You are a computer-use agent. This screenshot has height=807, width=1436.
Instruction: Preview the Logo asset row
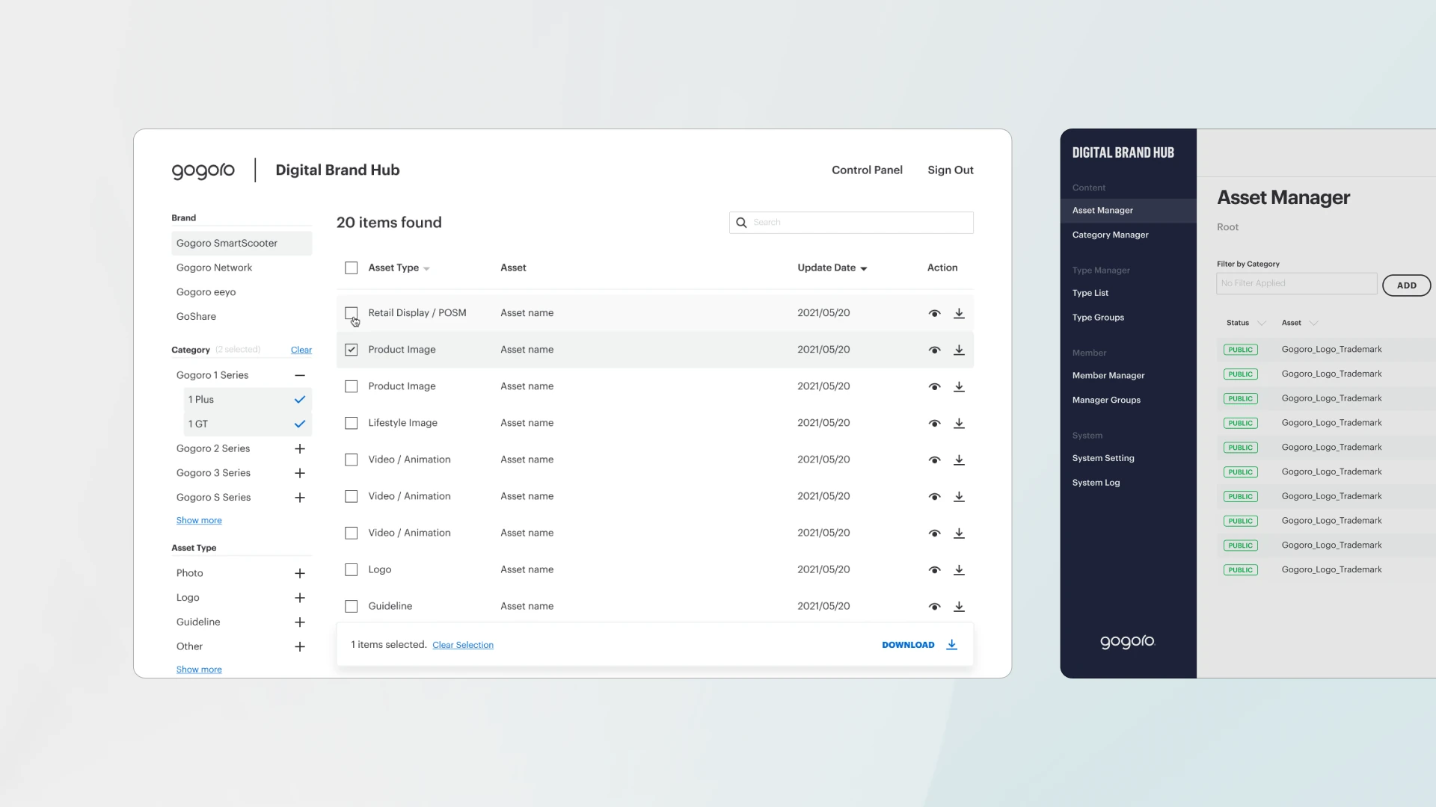tap(934, 569)
